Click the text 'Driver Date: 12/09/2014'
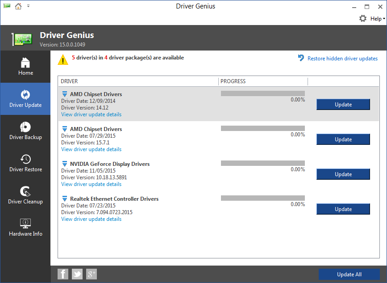Screen dimensions: 387x283 88,101
